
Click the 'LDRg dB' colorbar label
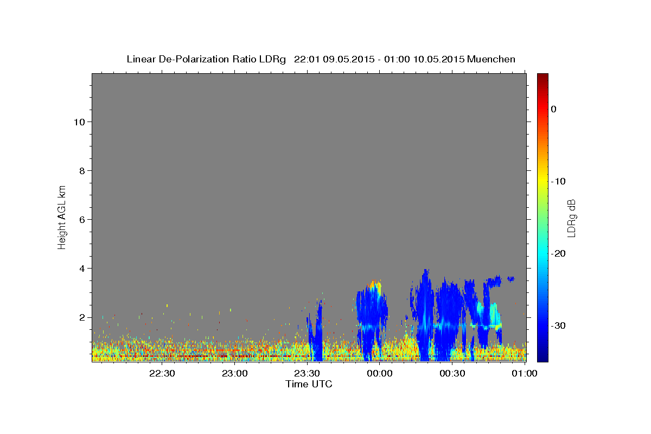point(571,219)
